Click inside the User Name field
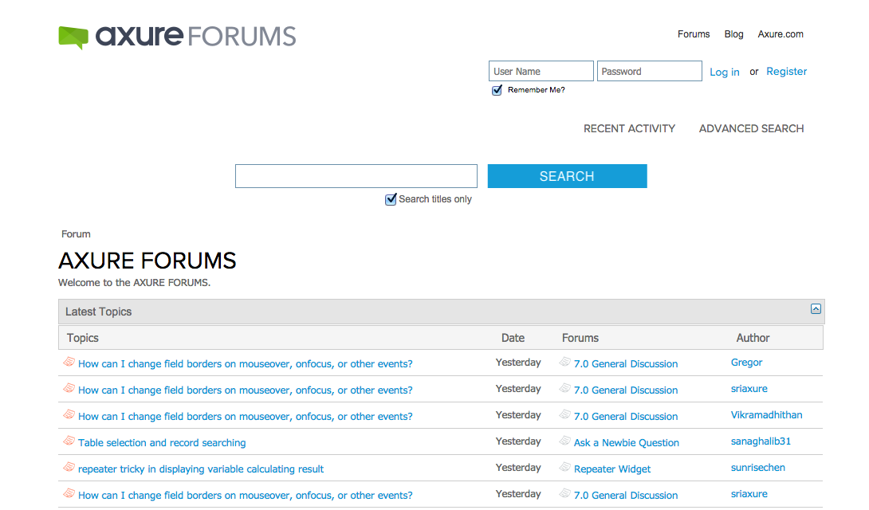The image size is (869, 510). pos(541,71)
